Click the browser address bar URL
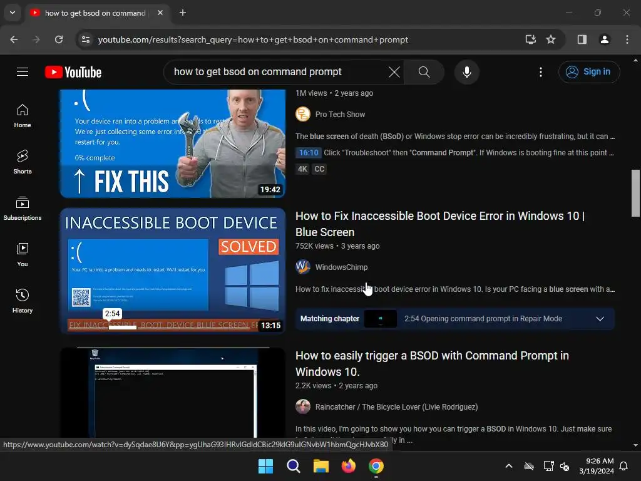641x481 pixels. pyautogui.click(x=253, y=39)
